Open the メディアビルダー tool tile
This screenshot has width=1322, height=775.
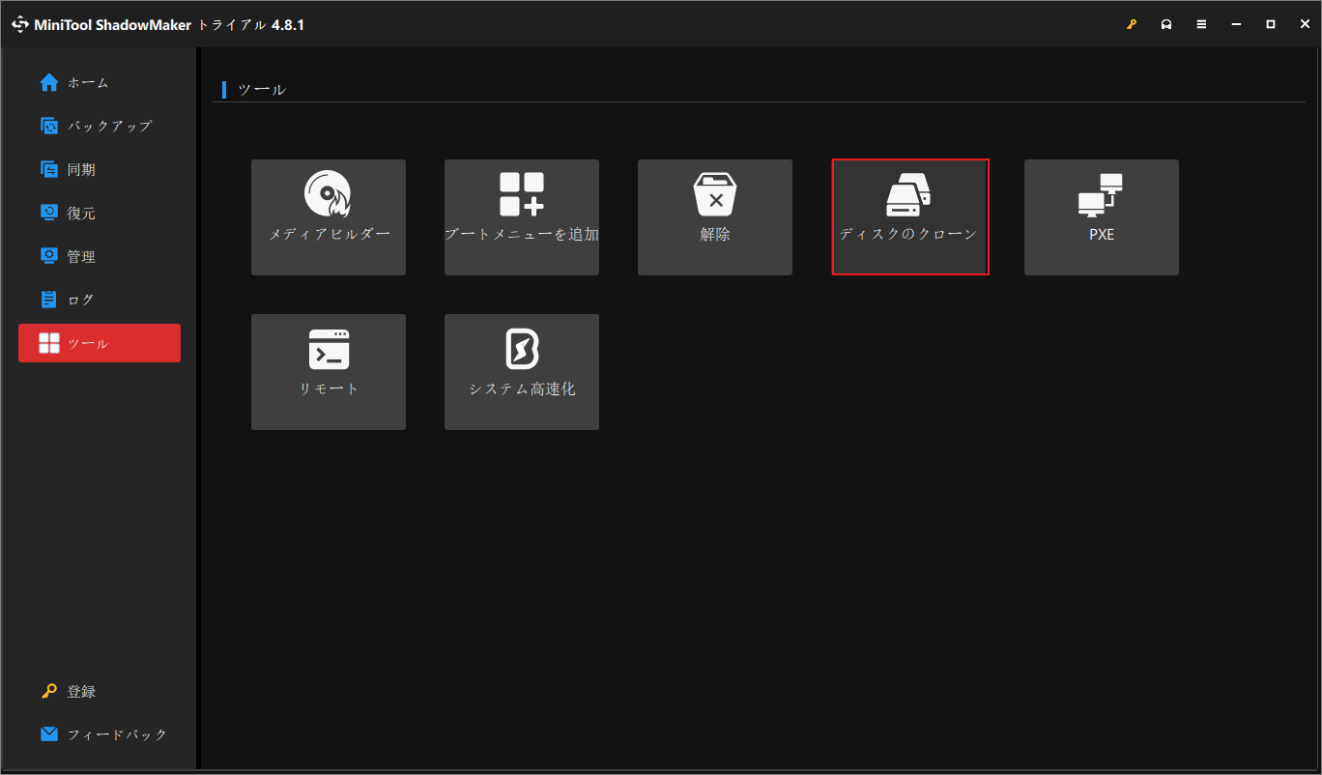point(329,217)
